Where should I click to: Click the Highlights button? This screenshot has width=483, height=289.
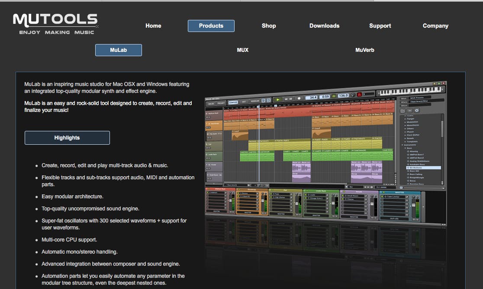click(x=67, y=137)
